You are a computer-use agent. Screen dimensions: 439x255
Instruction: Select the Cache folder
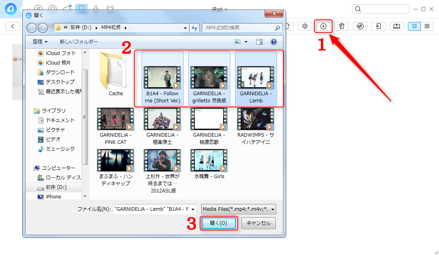coord(116,74)
